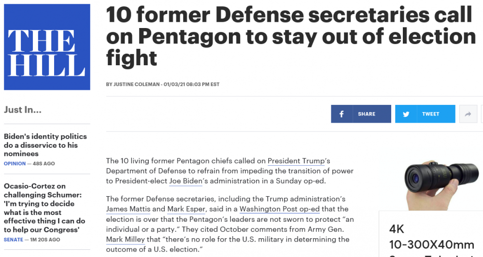Read Biden's identity politics opinion story
Viewport: 483px width, 257px height.
coord(45,145)
